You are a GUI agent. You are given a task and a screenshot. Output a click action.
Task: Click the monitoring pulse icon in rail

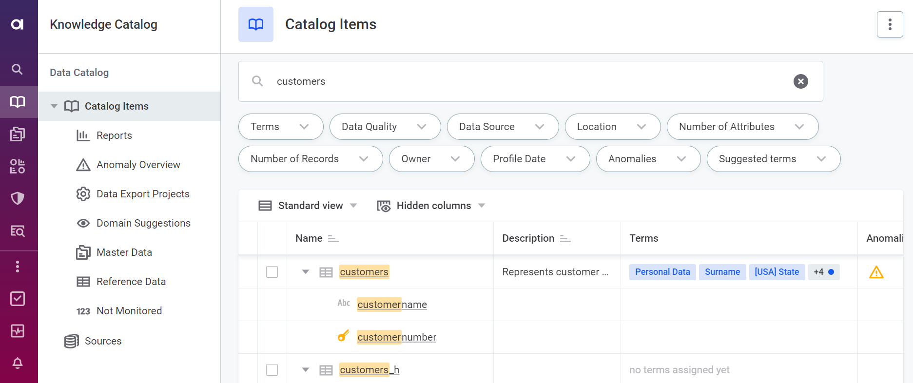click(18, 331)
